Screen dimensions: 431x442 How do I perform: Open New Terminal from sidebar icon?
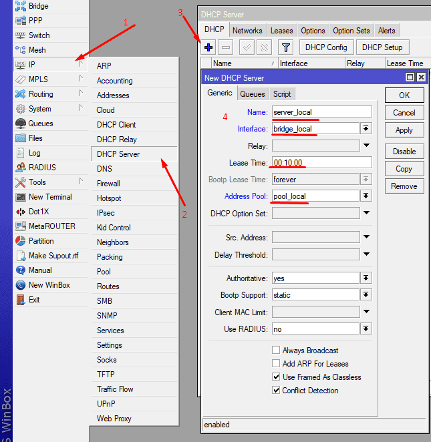(20, 197)
